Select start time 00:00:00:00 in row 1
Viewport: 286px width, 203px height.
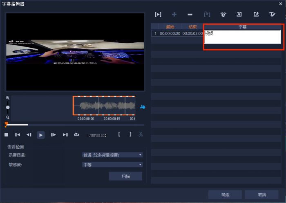[170, 33]
